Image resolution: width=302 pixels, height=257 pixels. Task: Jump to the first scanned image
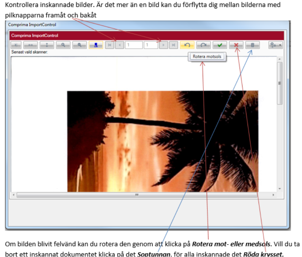point(109,45)
